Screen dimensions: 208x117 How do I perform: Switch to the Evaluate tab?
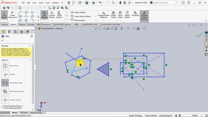pos(31,24)
